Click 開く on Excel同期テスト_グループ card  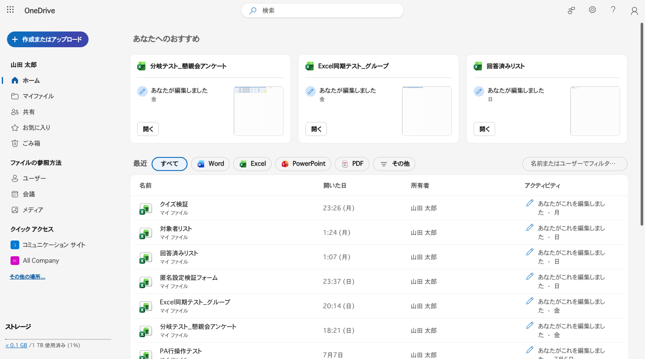tap(316, 129)
